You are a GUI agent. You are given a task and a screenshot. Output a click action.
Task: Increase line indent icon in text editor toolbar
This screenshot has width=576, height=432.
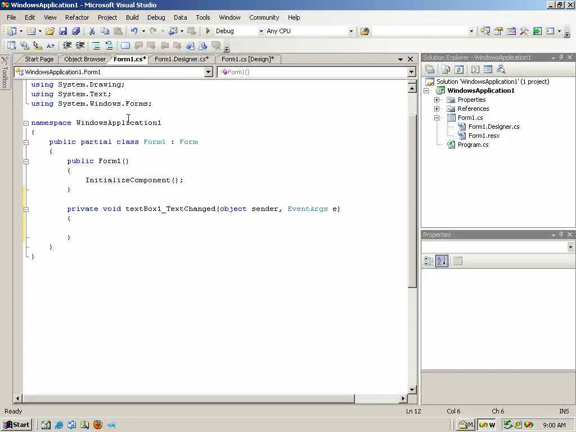click(80, 45)
